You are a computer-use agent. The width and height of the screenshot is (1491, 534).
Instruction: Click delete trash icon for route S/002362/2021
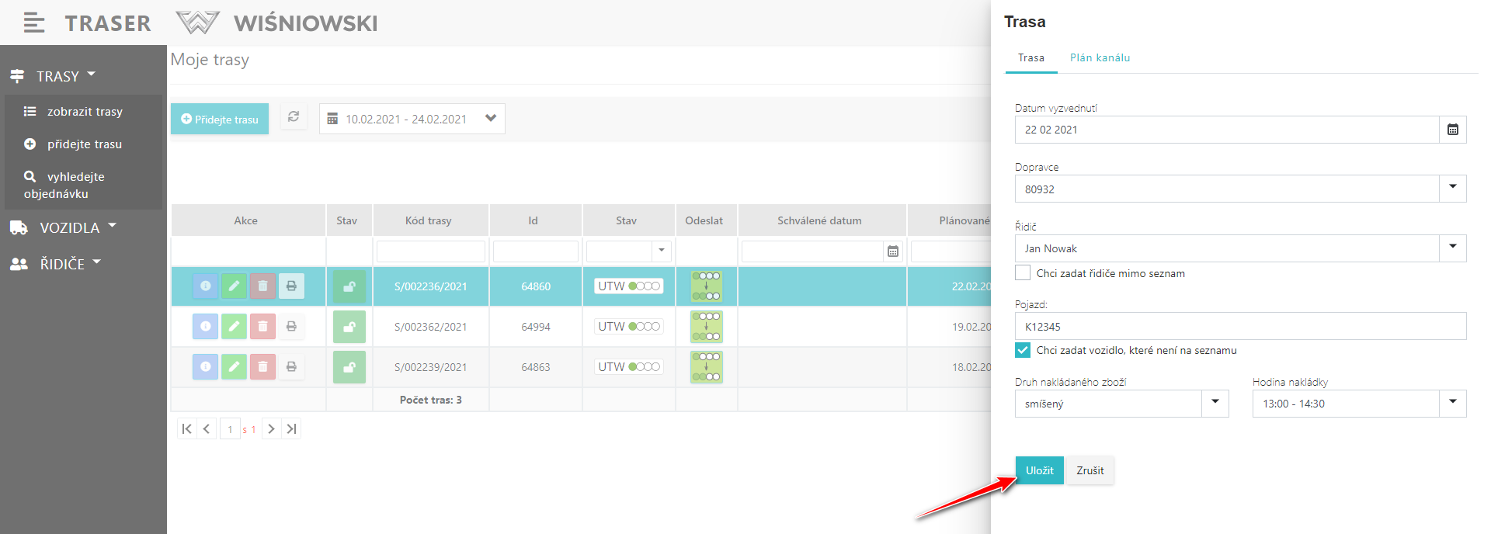click(262, 327)
